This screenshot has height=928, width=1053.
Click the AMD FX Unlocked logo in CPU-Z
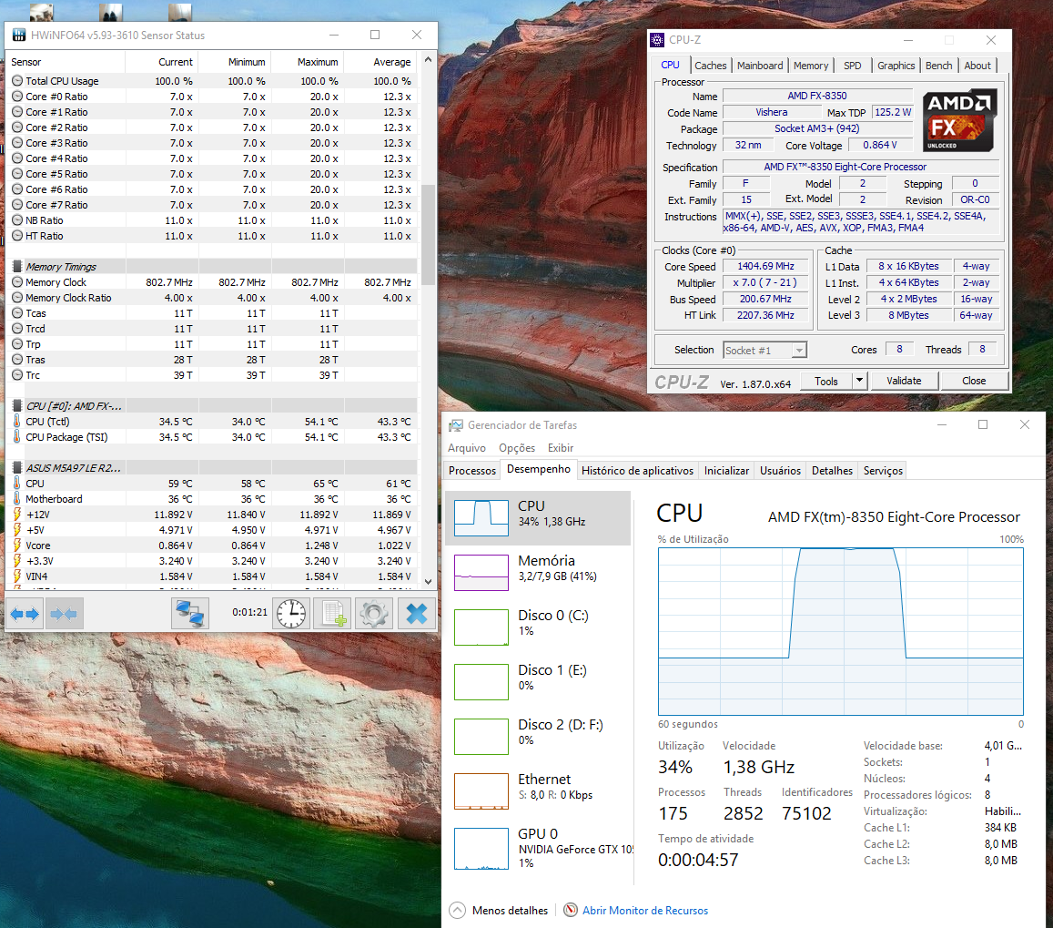point(959,120)
